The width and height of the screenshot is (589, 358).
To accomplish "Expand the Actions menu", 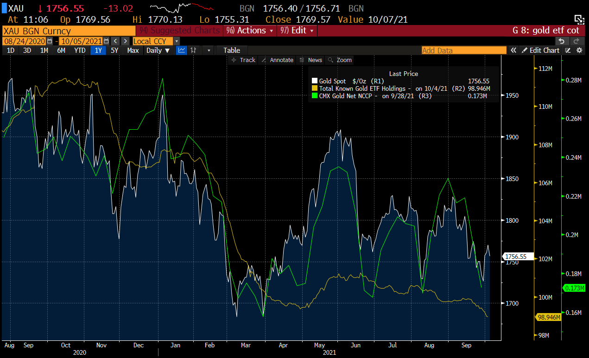I will [251, 31].
